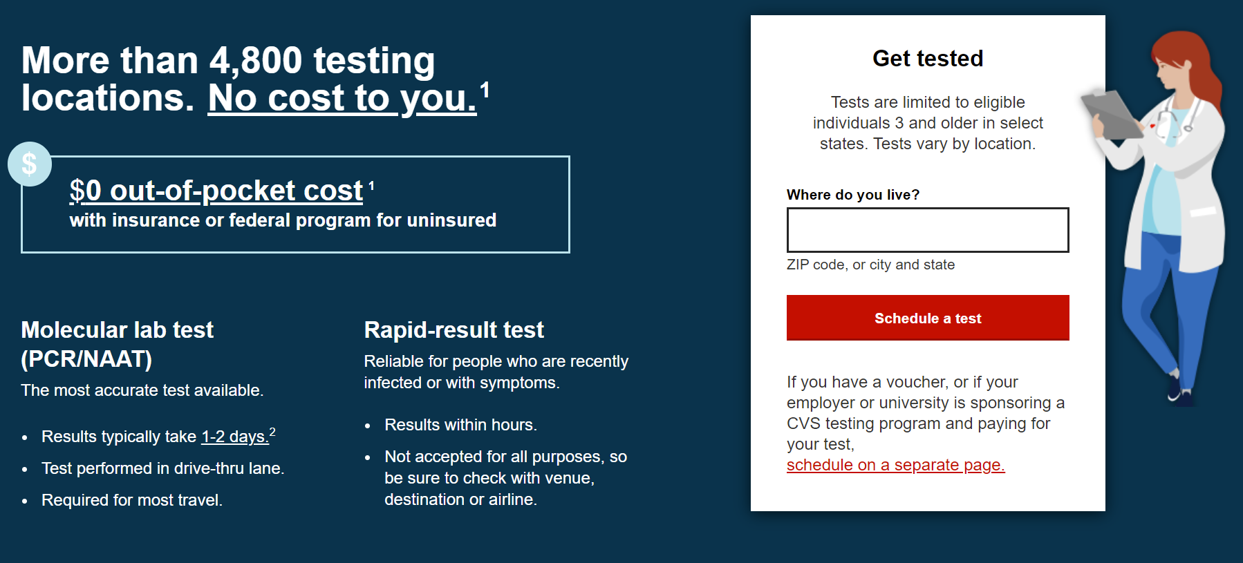
Task: Click the "Molecular lab test (PCR/NAAT)" heading
Action: [x=118, y=344]
